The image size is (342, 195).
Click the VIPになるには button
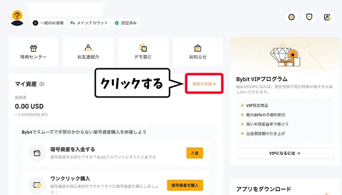[285, 153]
